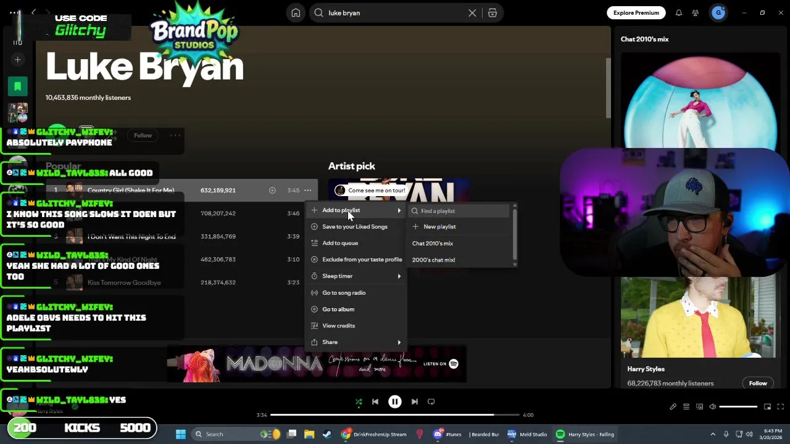This screenshot has width=790, height=444.
Task: Open the play queue icon
Action: (686, 406)
